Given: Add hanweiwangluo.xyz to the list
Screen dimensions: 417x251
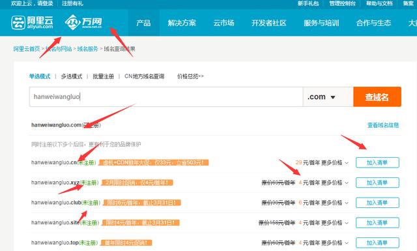Looking at the screenshot, I should pyautogui.click(x=377, y=183).
